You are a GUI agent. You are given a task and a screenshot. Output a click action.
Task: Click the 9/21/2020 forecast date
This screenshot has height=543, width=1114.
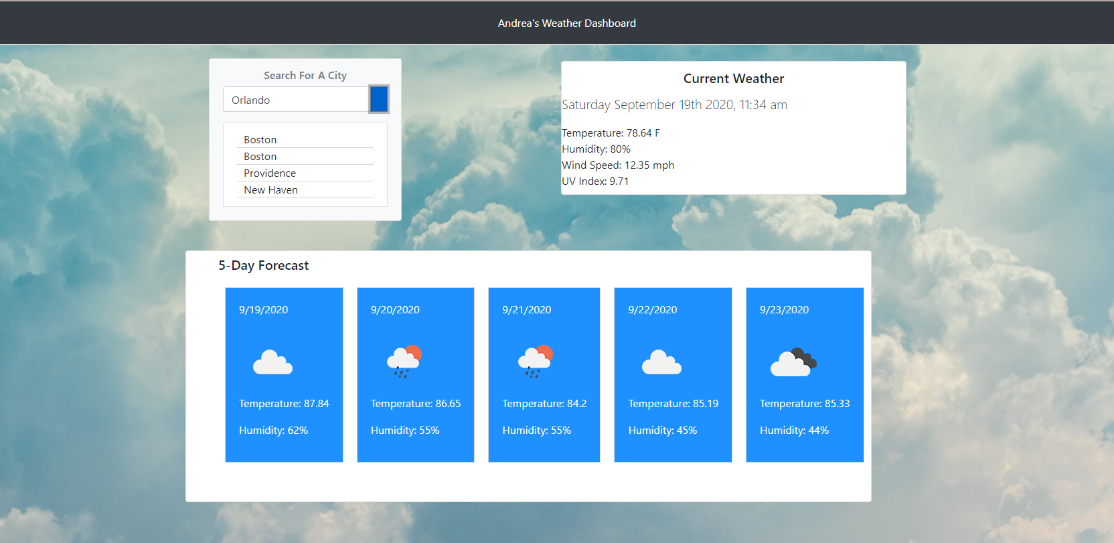[526, 309]
